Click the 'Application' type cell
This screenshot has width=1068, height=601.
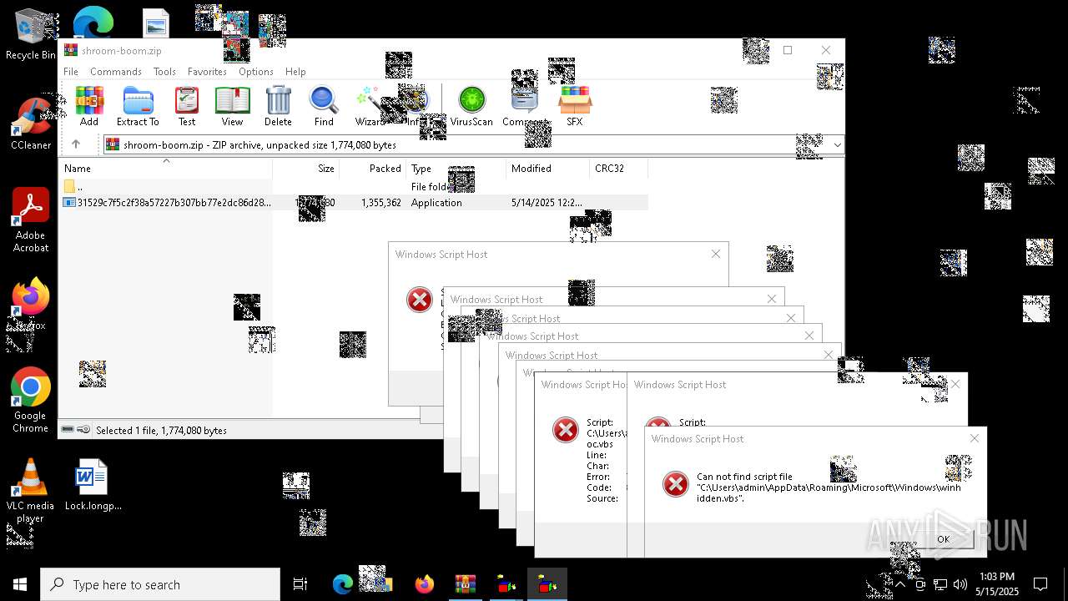pyautogui.click(x=436, y=203)
